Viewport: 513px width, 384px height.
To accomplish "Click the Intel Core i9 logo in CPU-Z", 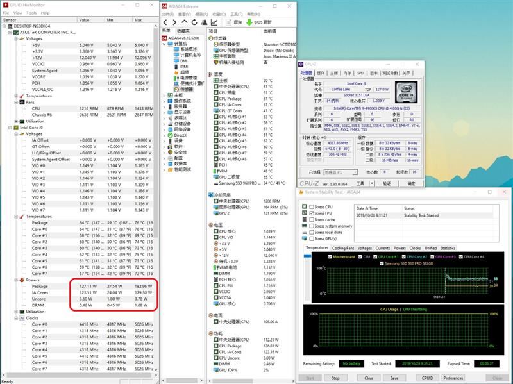I will [x=407, y=92].
